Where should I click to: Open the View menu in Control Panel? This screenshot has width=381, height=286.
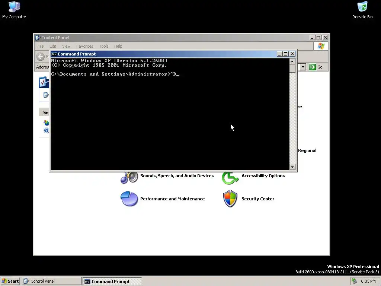coord(66,46)
